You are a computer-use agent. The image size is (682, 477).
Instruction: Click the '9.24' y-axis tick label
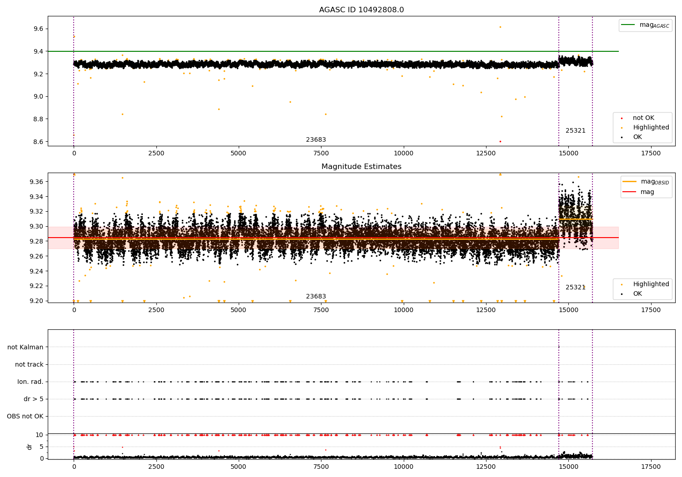36,271
